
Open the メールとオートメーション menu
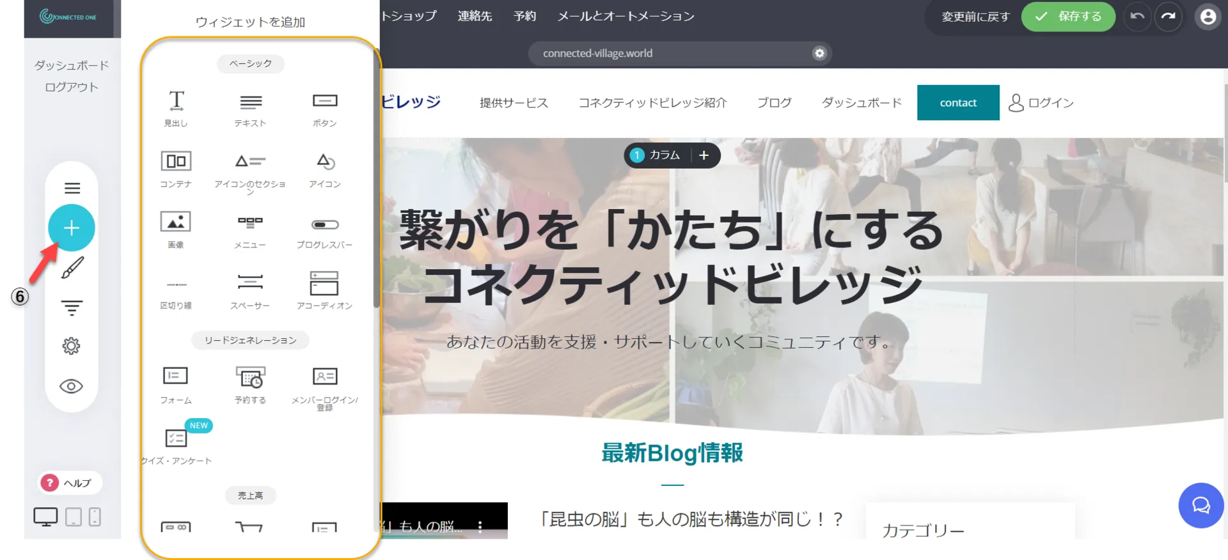pyautogui.click(x=626, y=17)
